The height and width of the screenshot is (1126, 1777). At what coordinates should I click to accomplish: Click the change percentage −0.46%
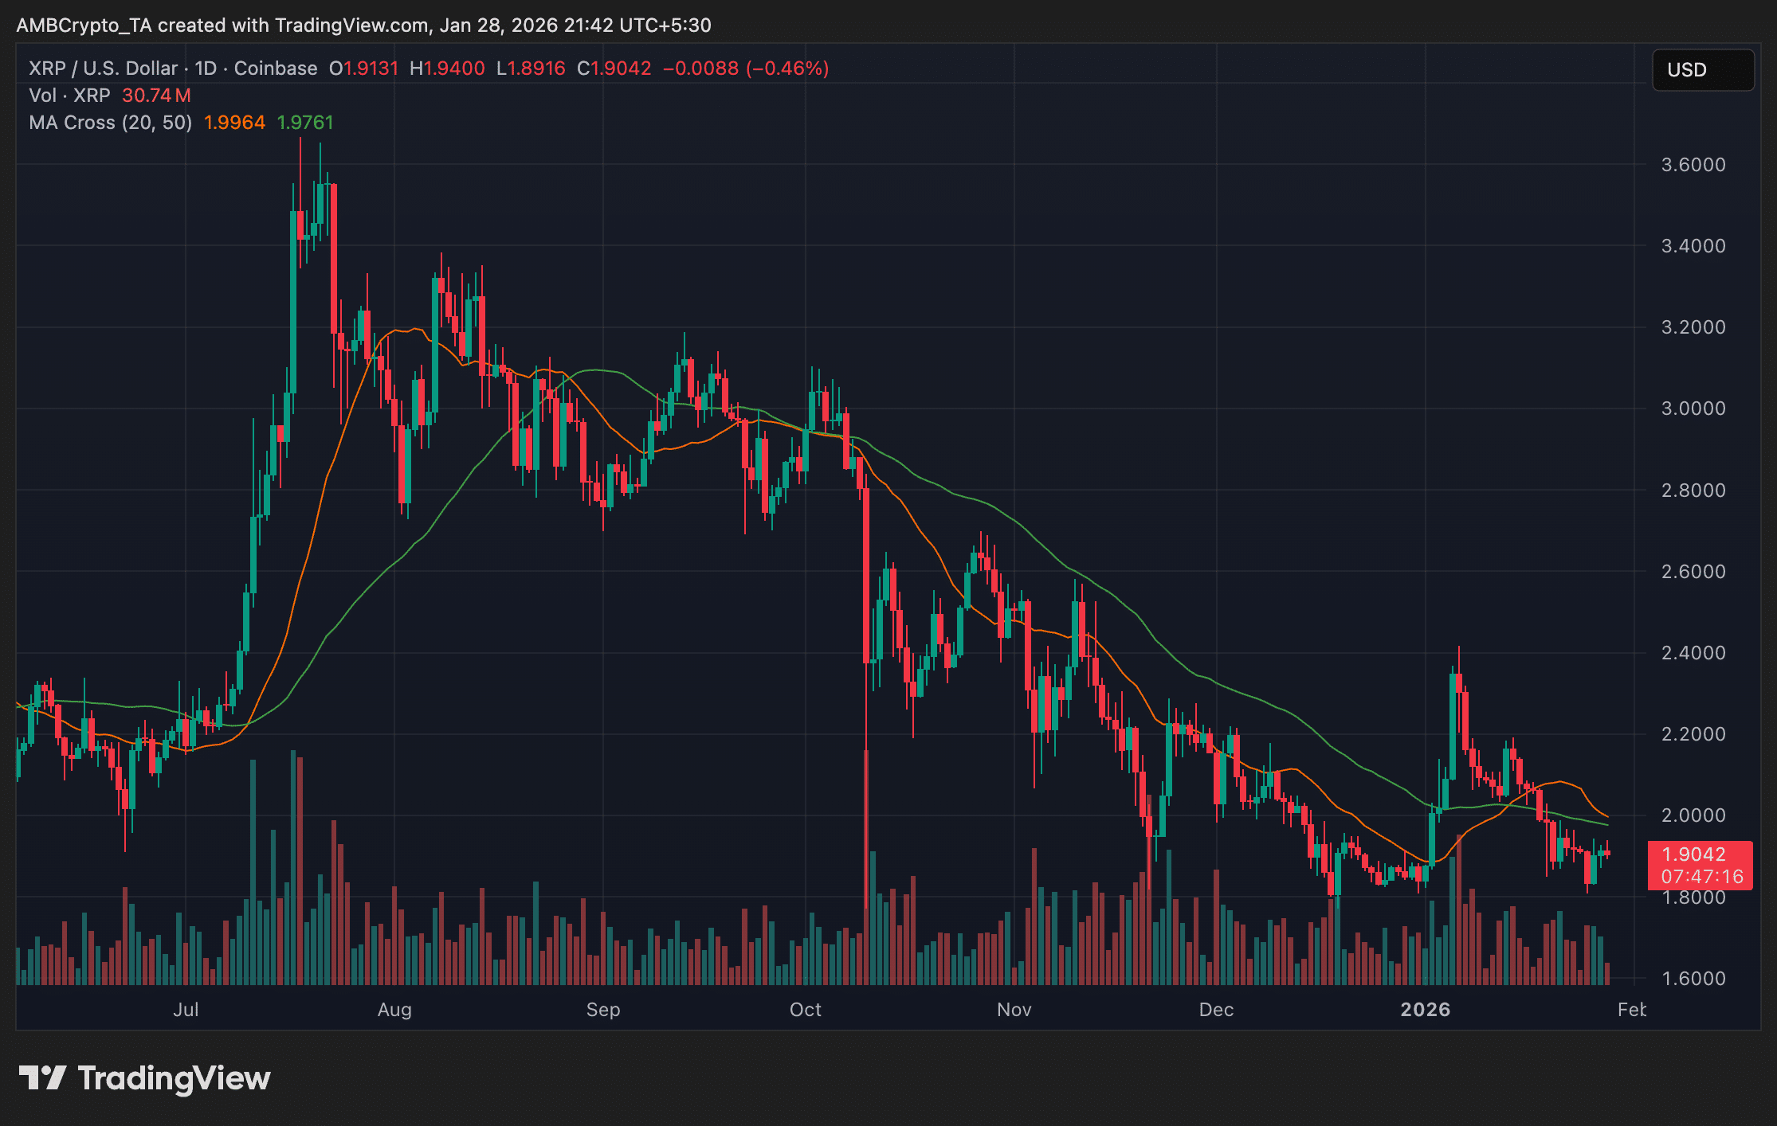coord(787,68)
